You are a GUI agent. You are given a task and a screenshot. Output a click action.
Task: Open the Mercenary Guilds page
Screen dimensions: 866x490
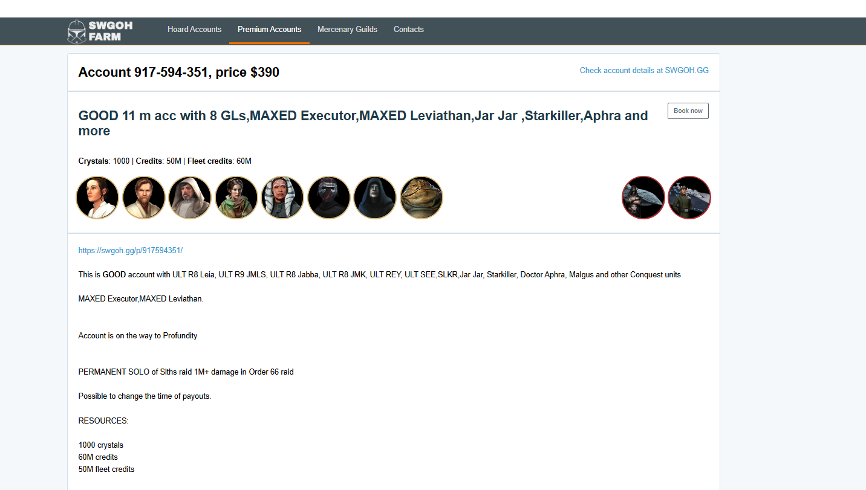(x=347, y=29)
